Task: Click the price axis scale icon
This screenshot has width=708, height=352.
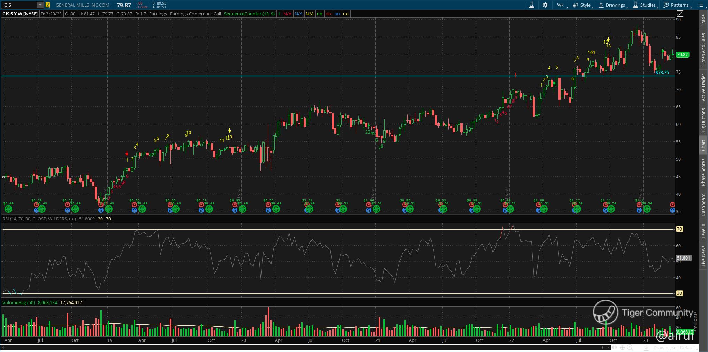Action: 680,14
